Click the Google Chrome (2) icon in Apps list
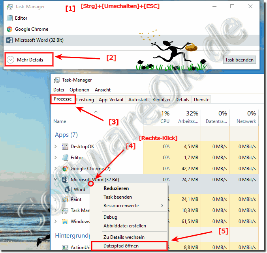The image size is (267, 253). point(65,169)
